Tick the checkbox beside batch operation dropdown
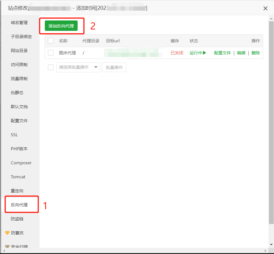The image size is (274, 254). [x=51, y=67]
